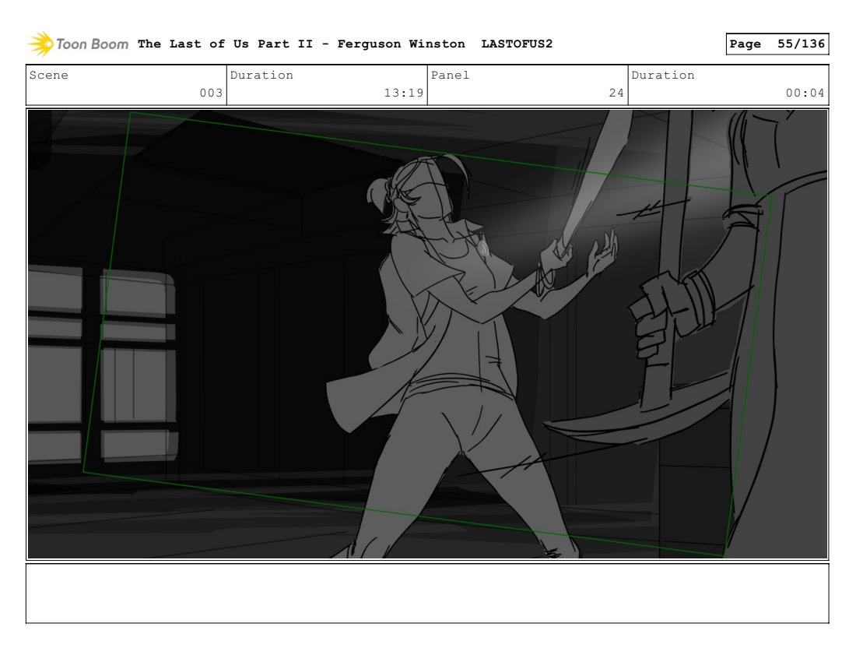
Task: Click the 'Scene' header label
Action: (x=49, y=75)
